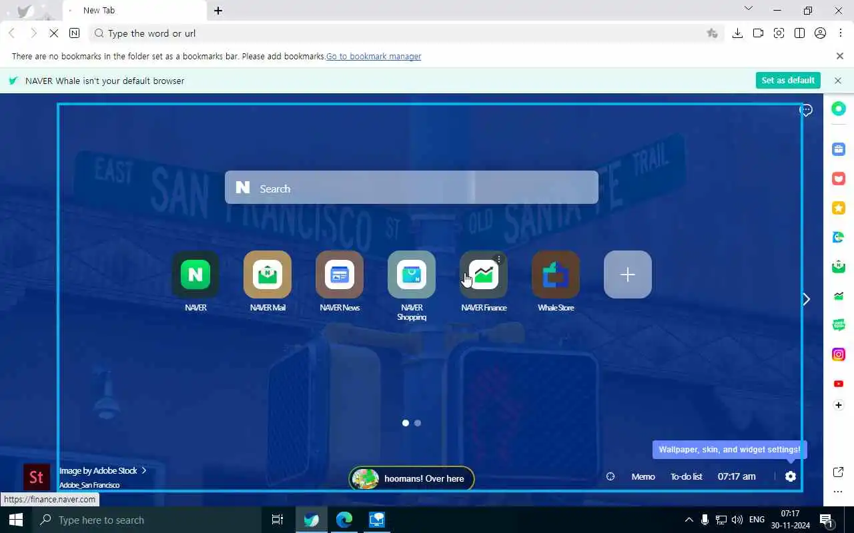854x533 pixels.
Task: Click the video recorder toolbar icon
Action: (x=758, y=33)
